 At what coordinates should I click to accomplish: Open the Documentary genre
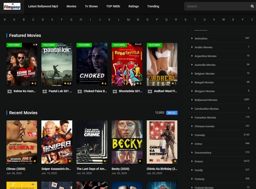[x=203, y=152]
